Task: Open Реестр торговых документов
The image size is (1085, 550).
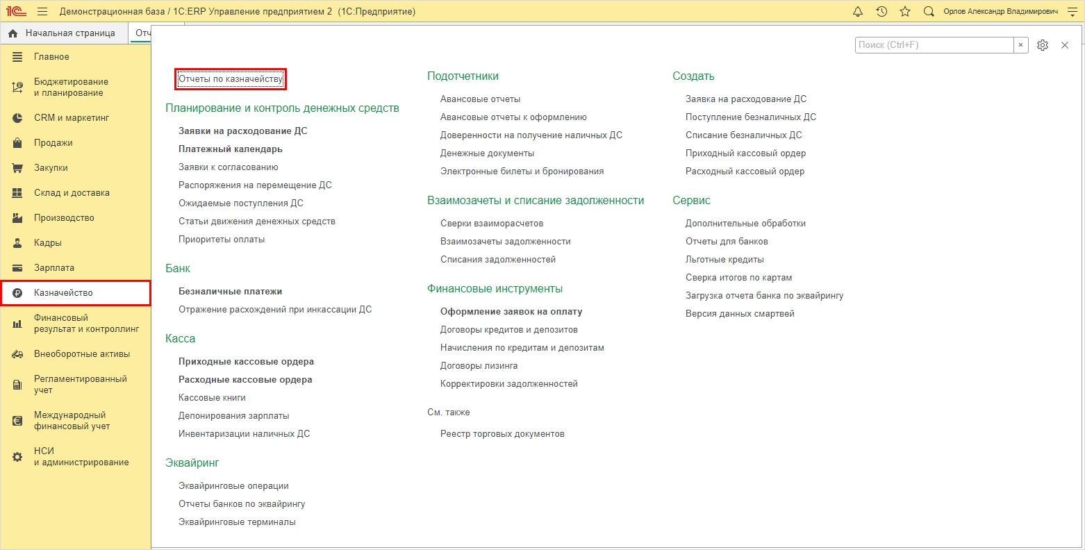Action: click(x=502, y=434)
